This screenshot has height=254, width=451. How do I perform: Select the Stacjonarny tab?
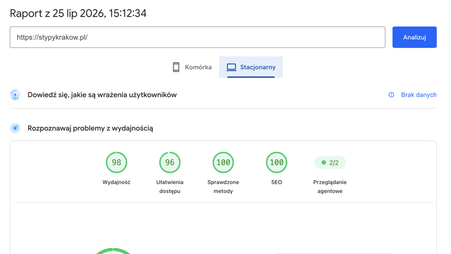[251, 67]
